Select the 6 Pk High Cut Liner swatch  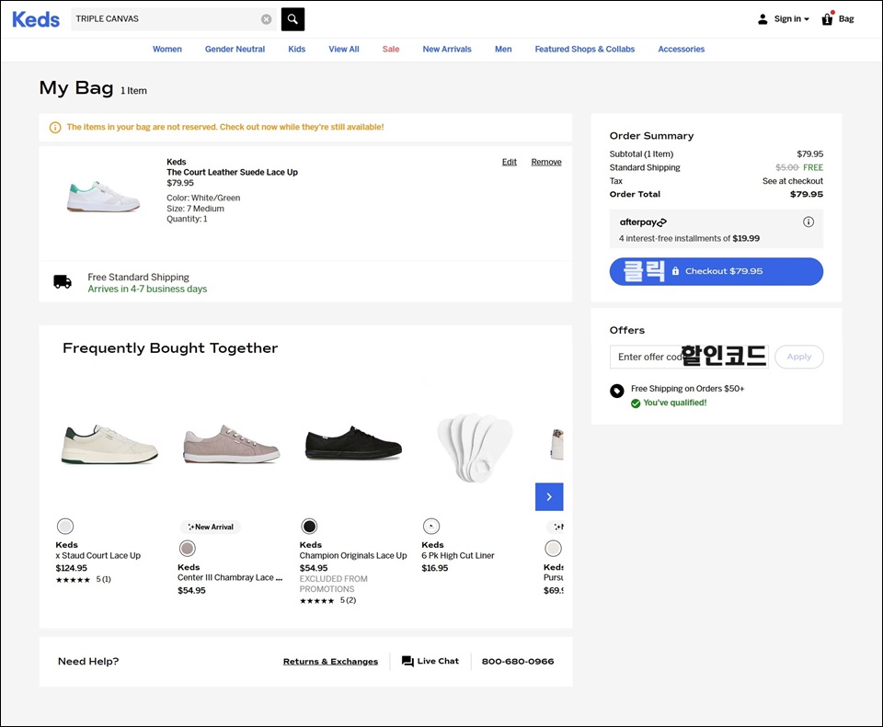pos(431,526)
